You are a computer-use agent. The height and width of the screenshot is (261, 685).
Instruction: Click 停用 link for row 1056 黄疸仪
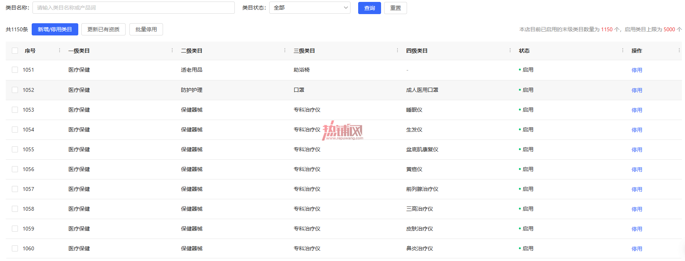637,170
